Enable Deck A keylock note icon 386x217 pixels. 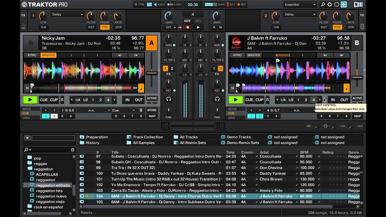pos(141,88)
